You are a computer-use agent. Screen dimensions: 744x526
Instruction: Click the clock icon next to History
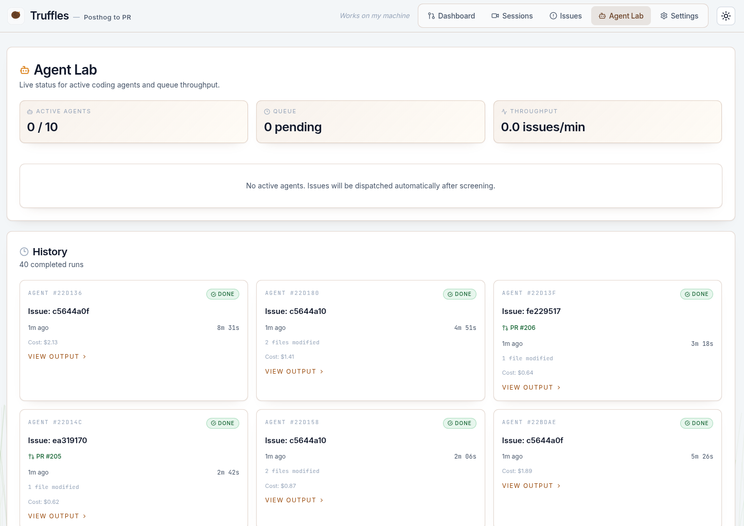[x=24, y=252]
